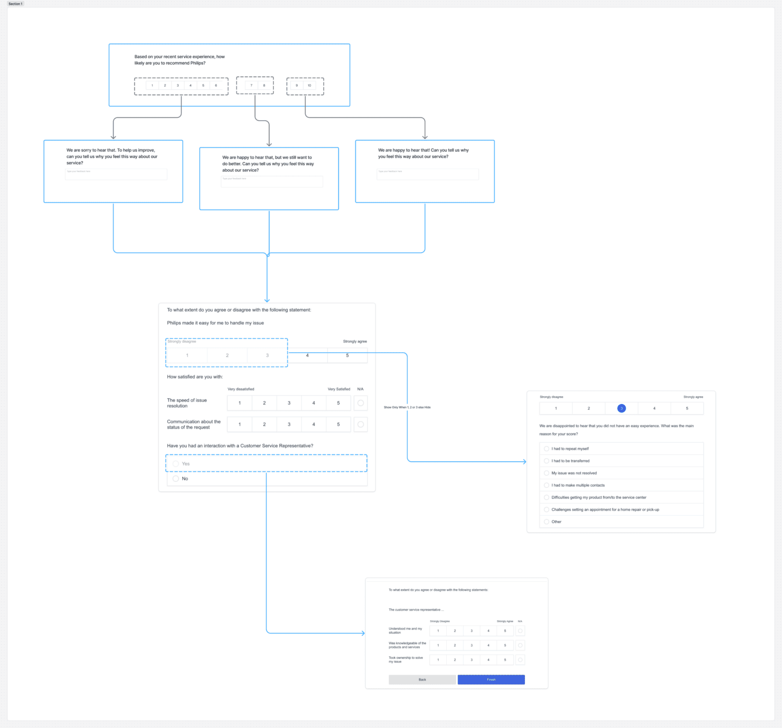Image resolution: width=782 pixels, height=728 pixels.
Task: Choose score 6 in the recommend Philips scale
Action: [216, 86]
